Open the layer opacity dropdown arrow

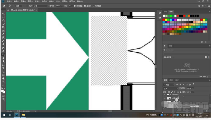coord(193,88)
